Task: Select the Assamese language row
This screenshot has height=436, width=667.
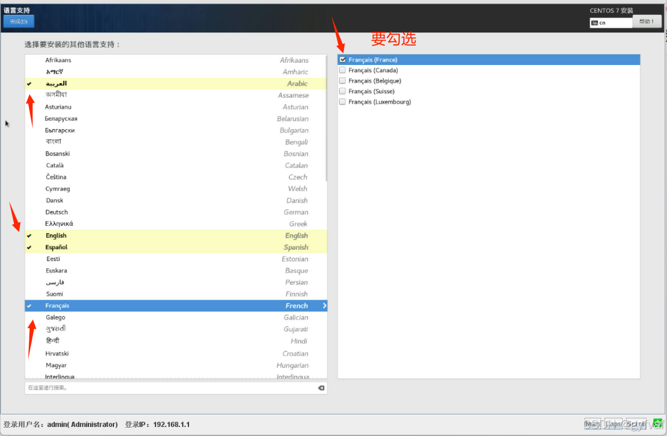Action: tap(175, 95)
